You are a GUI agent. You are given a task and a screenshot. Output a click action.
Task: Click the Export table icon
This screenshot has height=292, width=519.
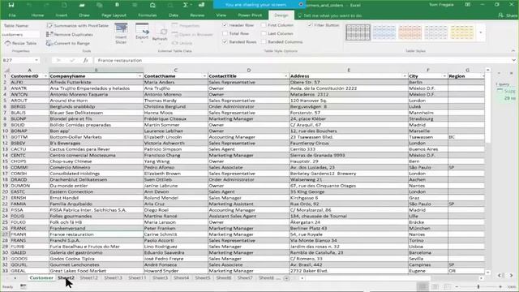pos(142,29)
